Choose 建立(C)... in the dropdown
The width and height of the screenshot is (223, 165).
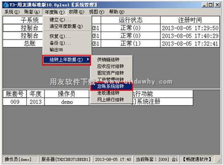click(x=67, y=20)
